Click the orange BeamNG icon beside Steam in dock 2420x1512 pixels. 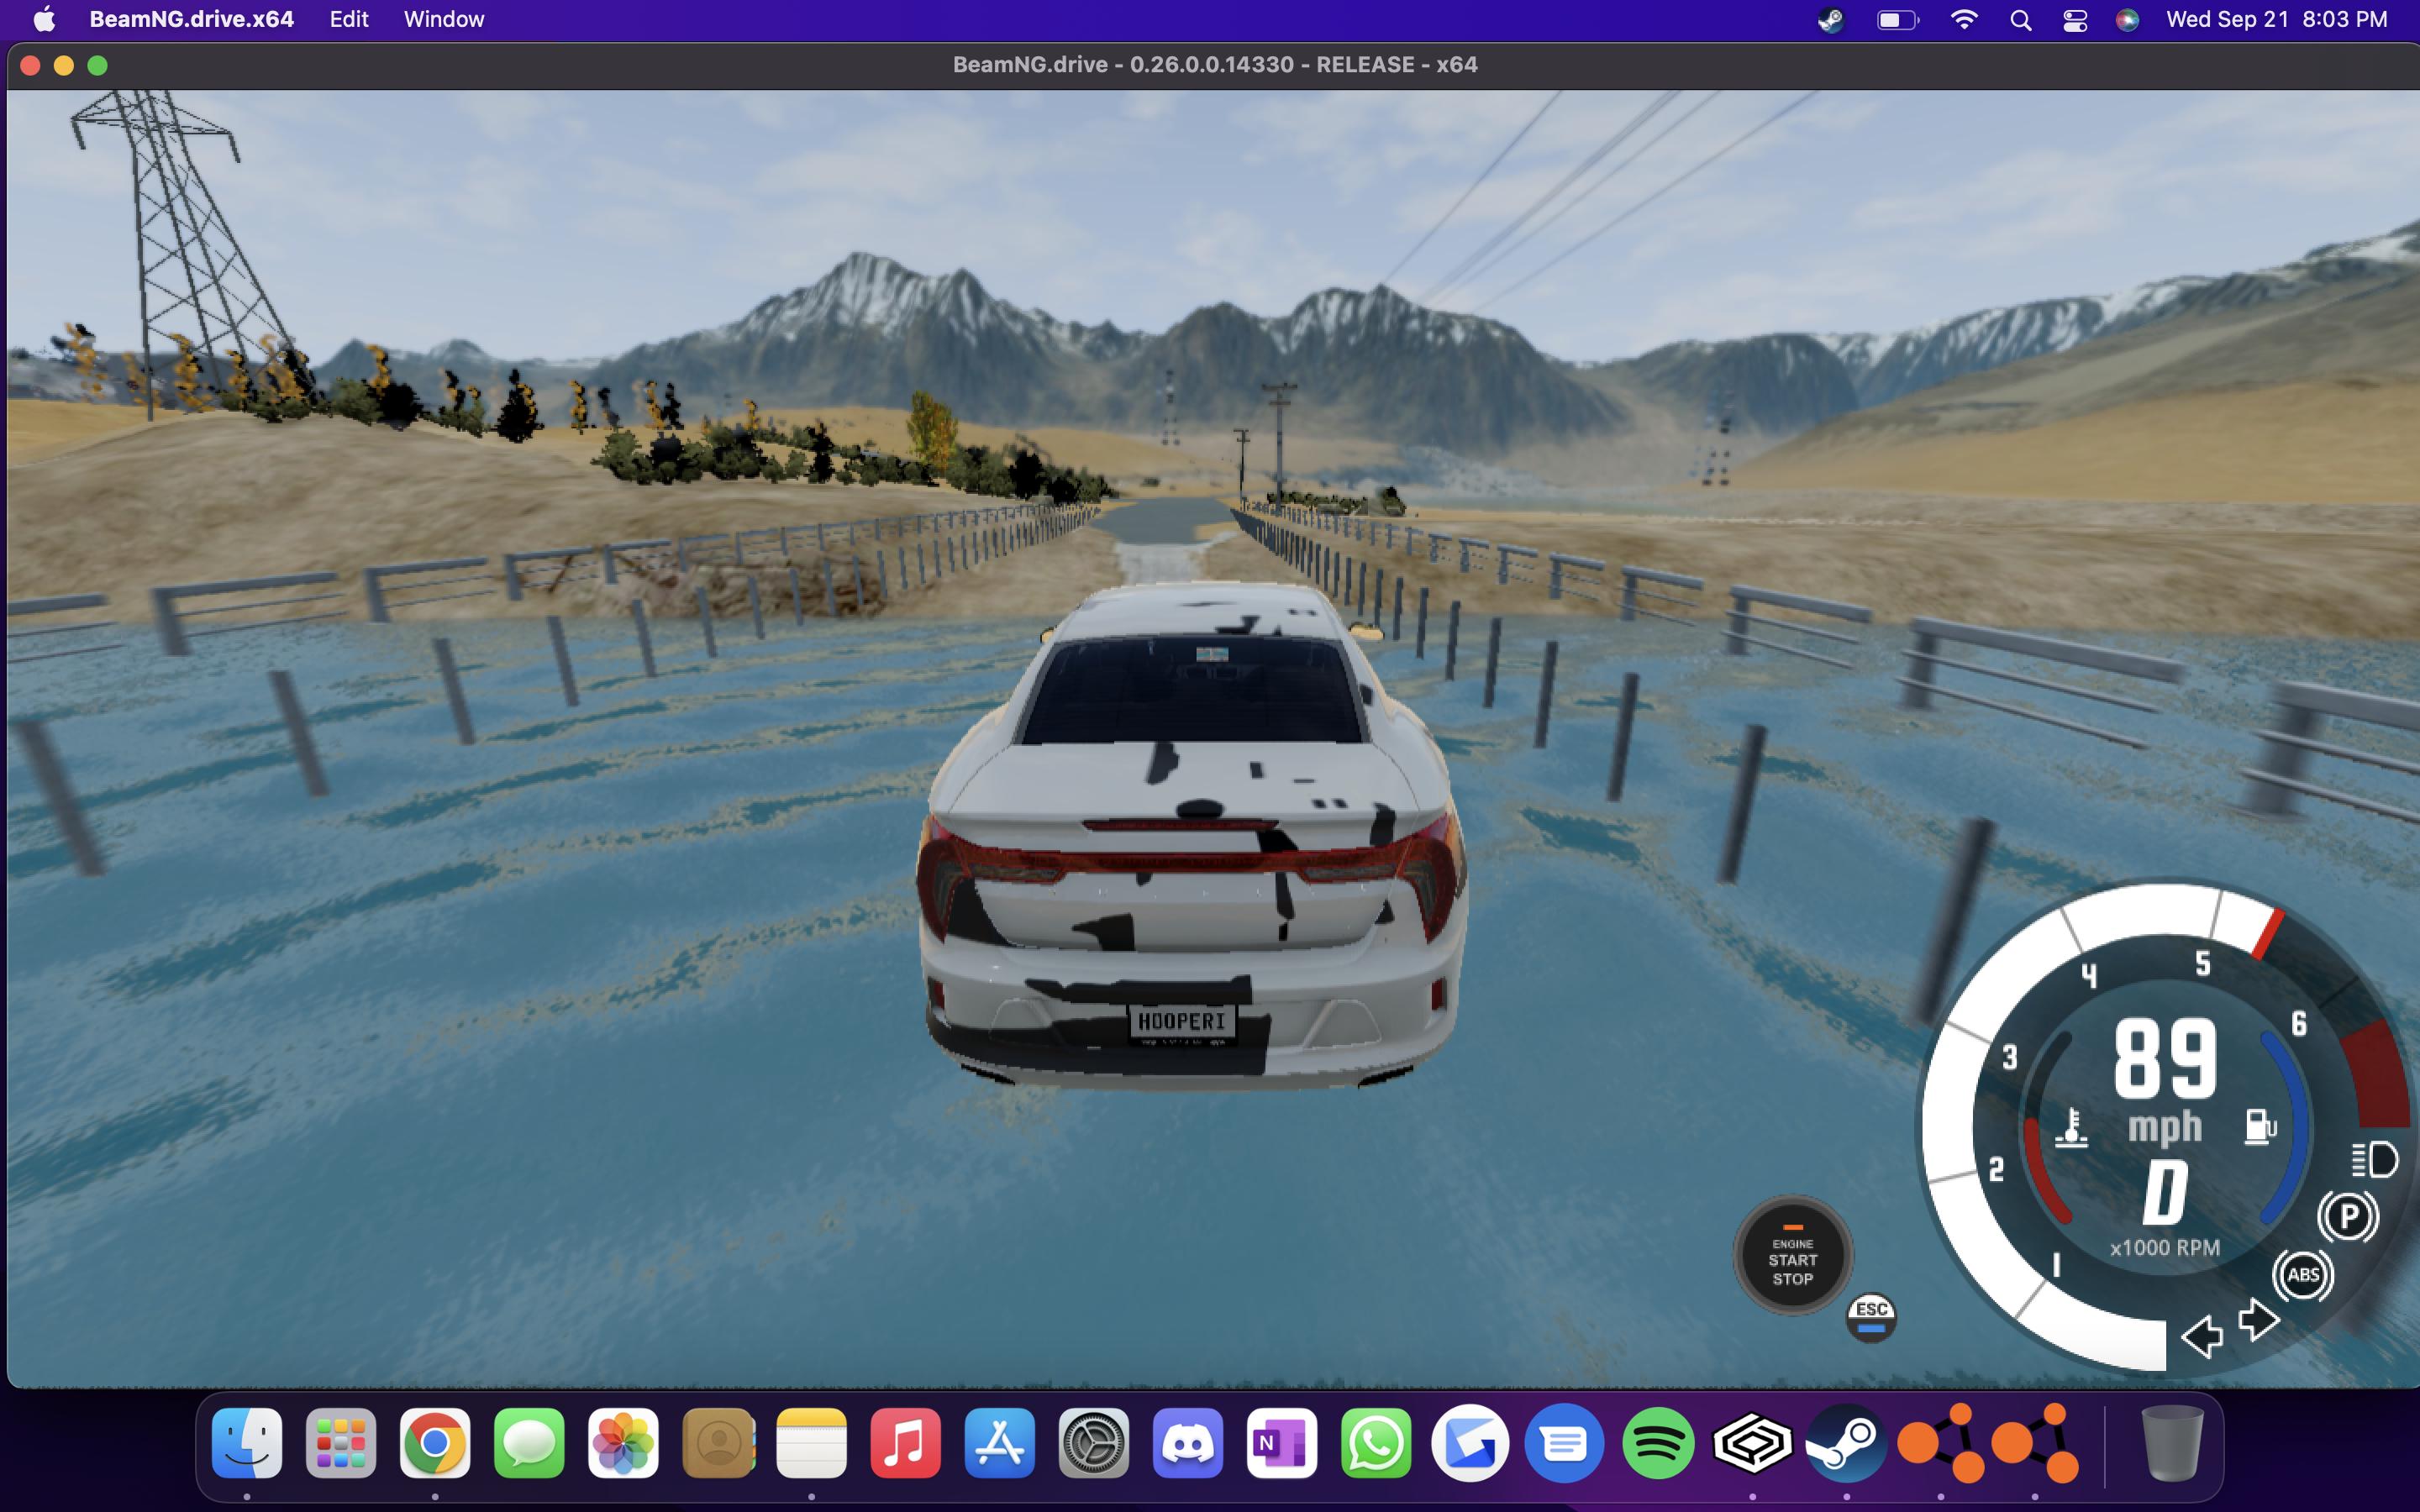pos(1940,1443)
